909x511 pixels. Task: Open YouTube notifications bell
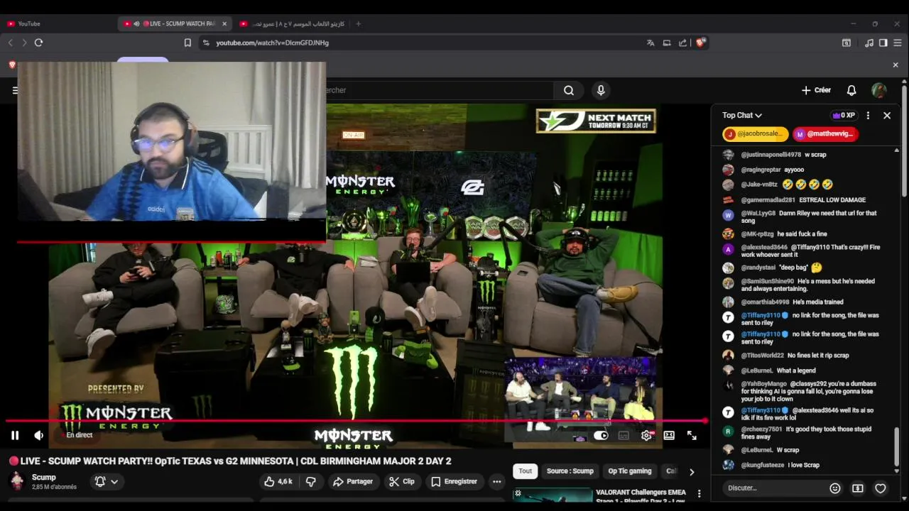(x=851, y=90)
